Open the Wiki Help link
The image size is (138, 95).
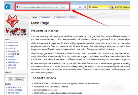pyautogui.click(x=12, y=65)
